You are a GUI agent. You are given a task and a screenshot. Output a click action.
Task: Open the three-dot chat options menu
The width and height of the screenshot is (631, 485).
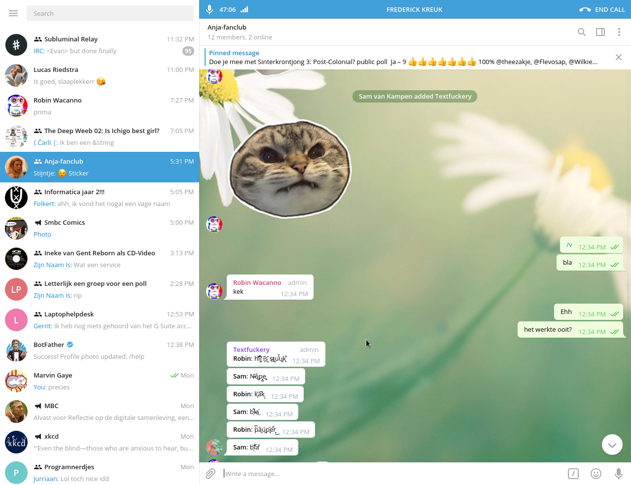619,32
